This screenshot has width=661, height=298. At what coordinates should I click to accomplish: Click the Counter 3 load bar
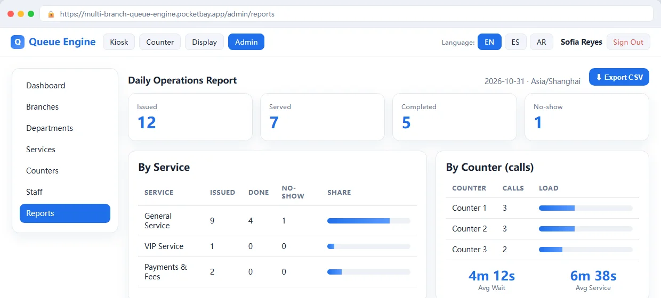[x=586, y=250]
